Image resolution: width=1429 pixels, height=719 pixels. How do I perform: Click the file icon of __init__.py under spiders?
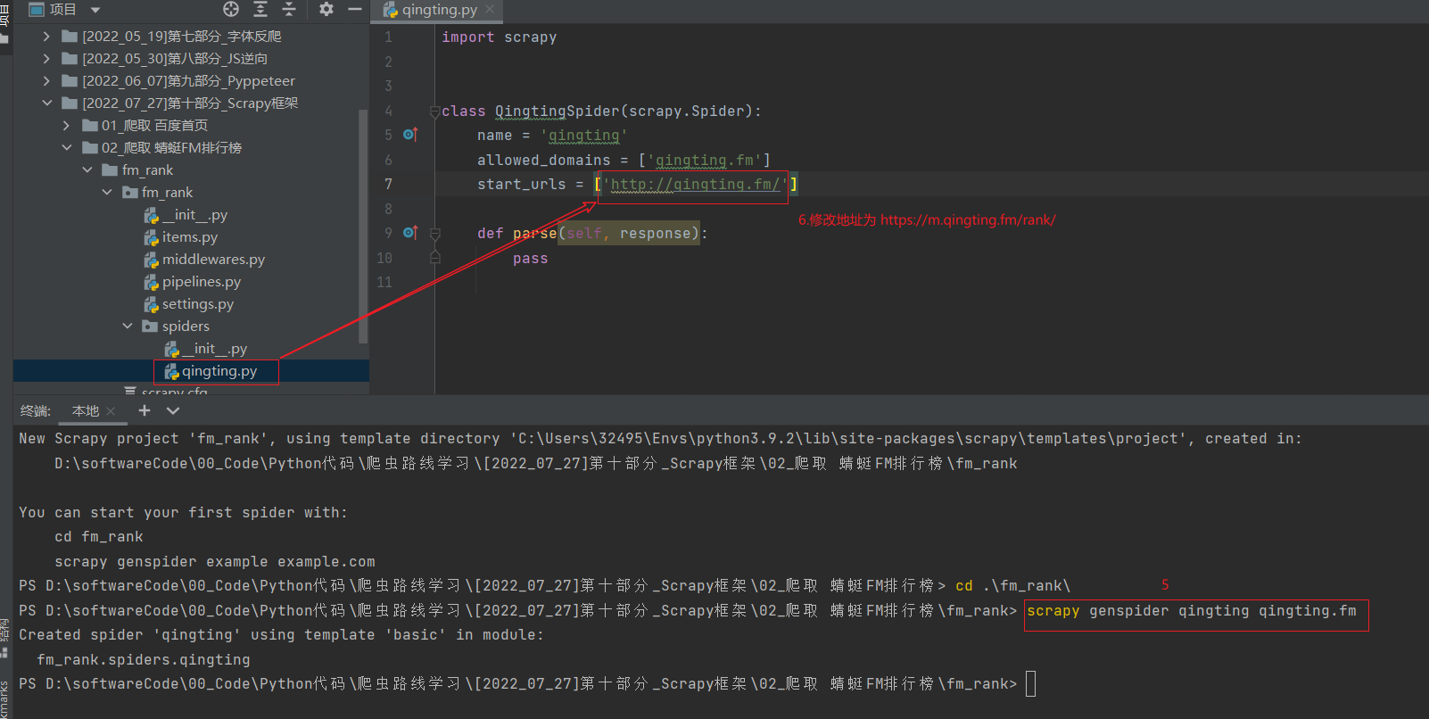[172, 349]
